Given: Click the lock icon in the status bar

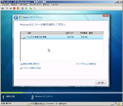Looking at the screenshot, I should coord(119,104).
